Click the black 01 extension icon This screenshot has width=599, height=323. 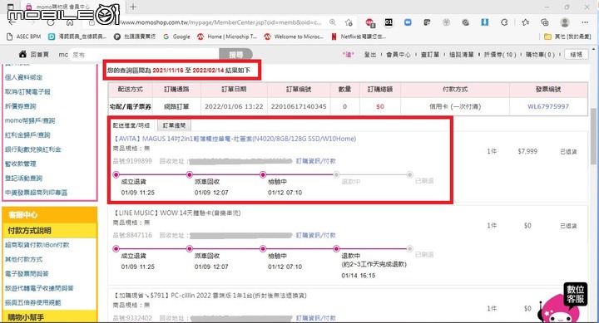point(389,22)
